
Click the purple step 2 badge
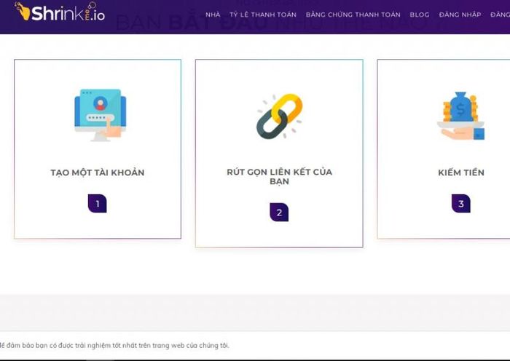pos(279,213)
